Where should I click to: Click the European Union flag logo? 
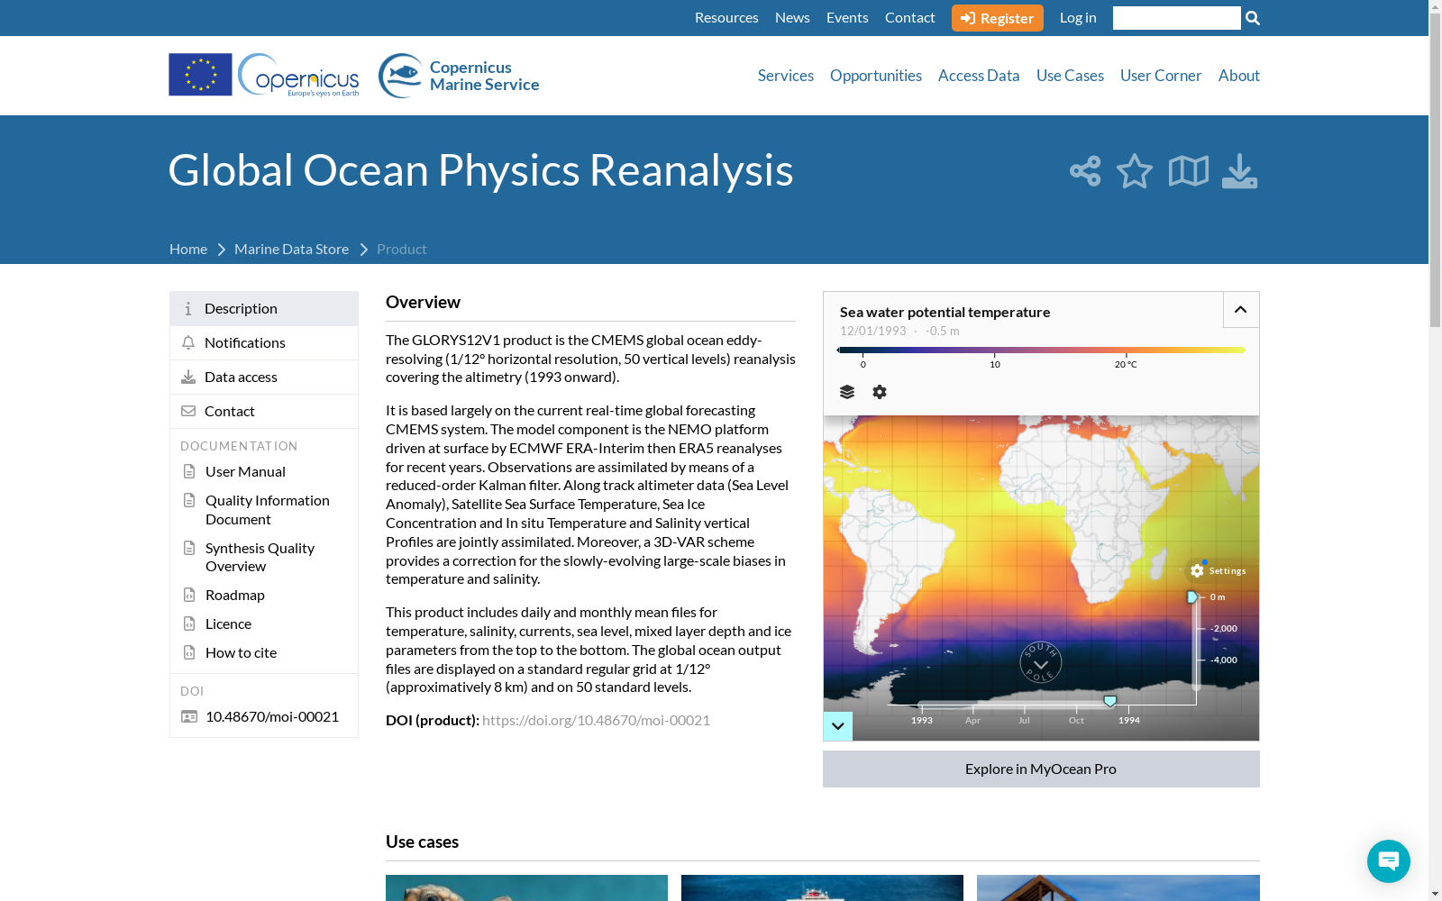[x=200, y=75]
